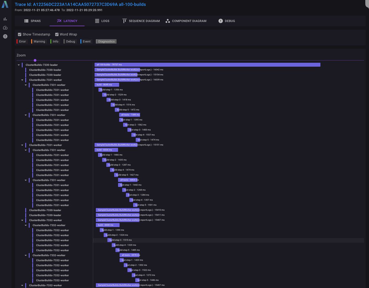Collapse the top ClusterBuilds-7330-leader root node

tap(19, 65)
